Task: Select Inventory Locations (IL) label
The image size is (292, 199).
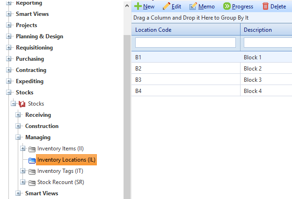Action: click(66, 160)
